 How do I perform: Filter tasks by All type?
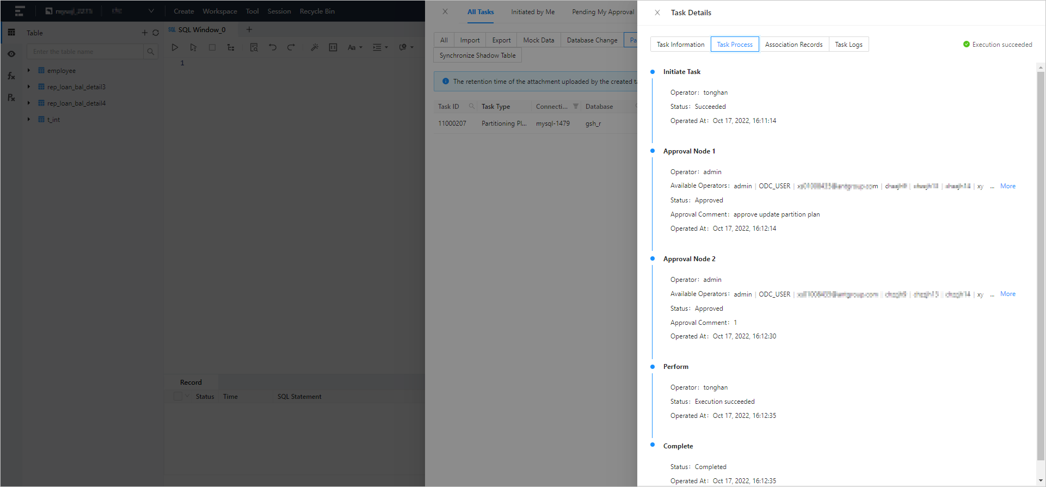(444, 40)
